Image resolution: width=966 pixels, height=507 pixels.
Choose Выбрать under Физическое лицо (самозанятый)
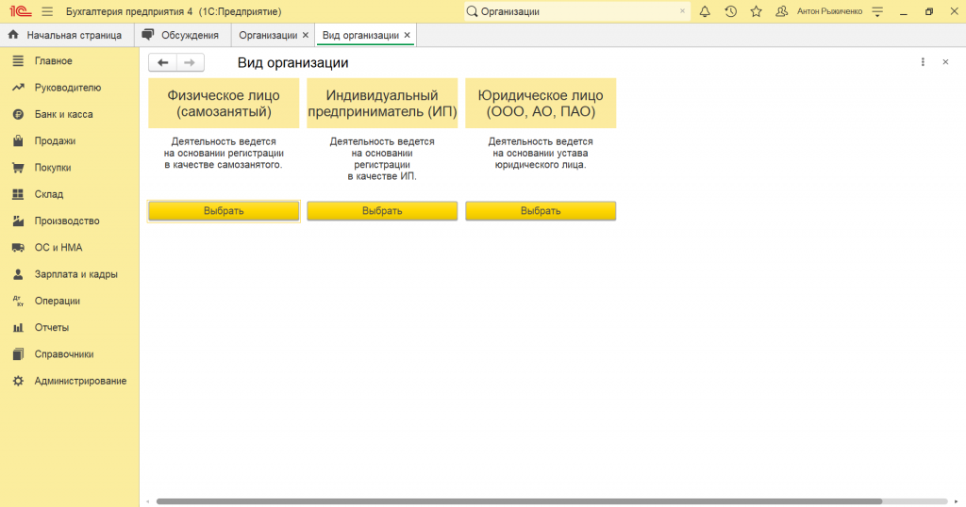pyautogui.click(x=224, y=211)
